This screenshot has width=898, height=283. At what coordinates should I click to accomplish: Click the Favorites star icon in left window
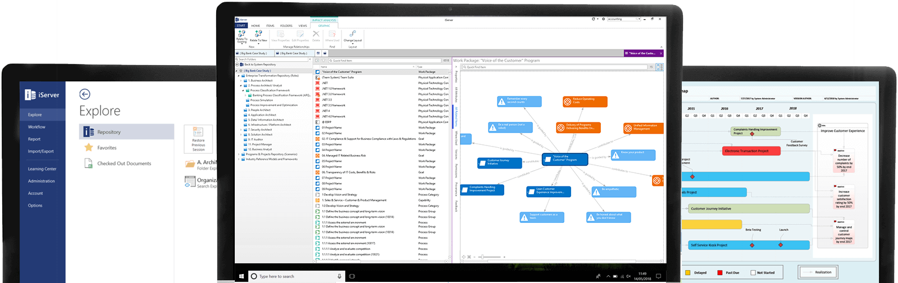pyautogui.click(x=88, y=148)
